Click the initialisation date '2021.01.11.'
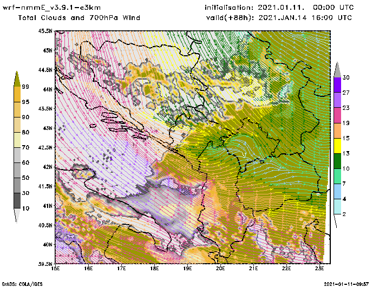 [x=281, y=8]
